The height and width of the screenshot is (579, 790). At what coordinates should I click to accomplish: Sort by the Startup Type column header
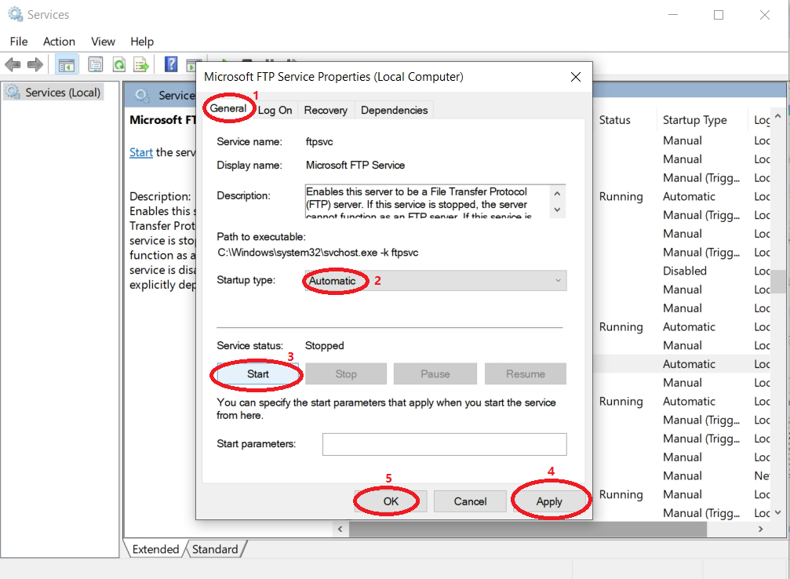[x=695, y=120]
